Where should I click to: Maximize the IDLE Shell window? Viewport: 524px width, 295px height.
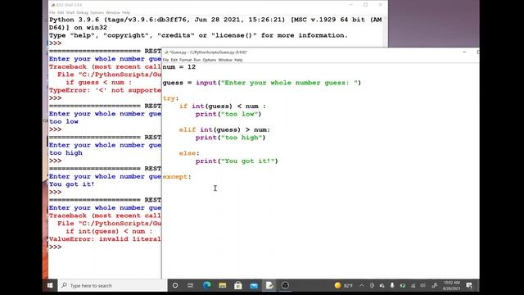point(366,5)
